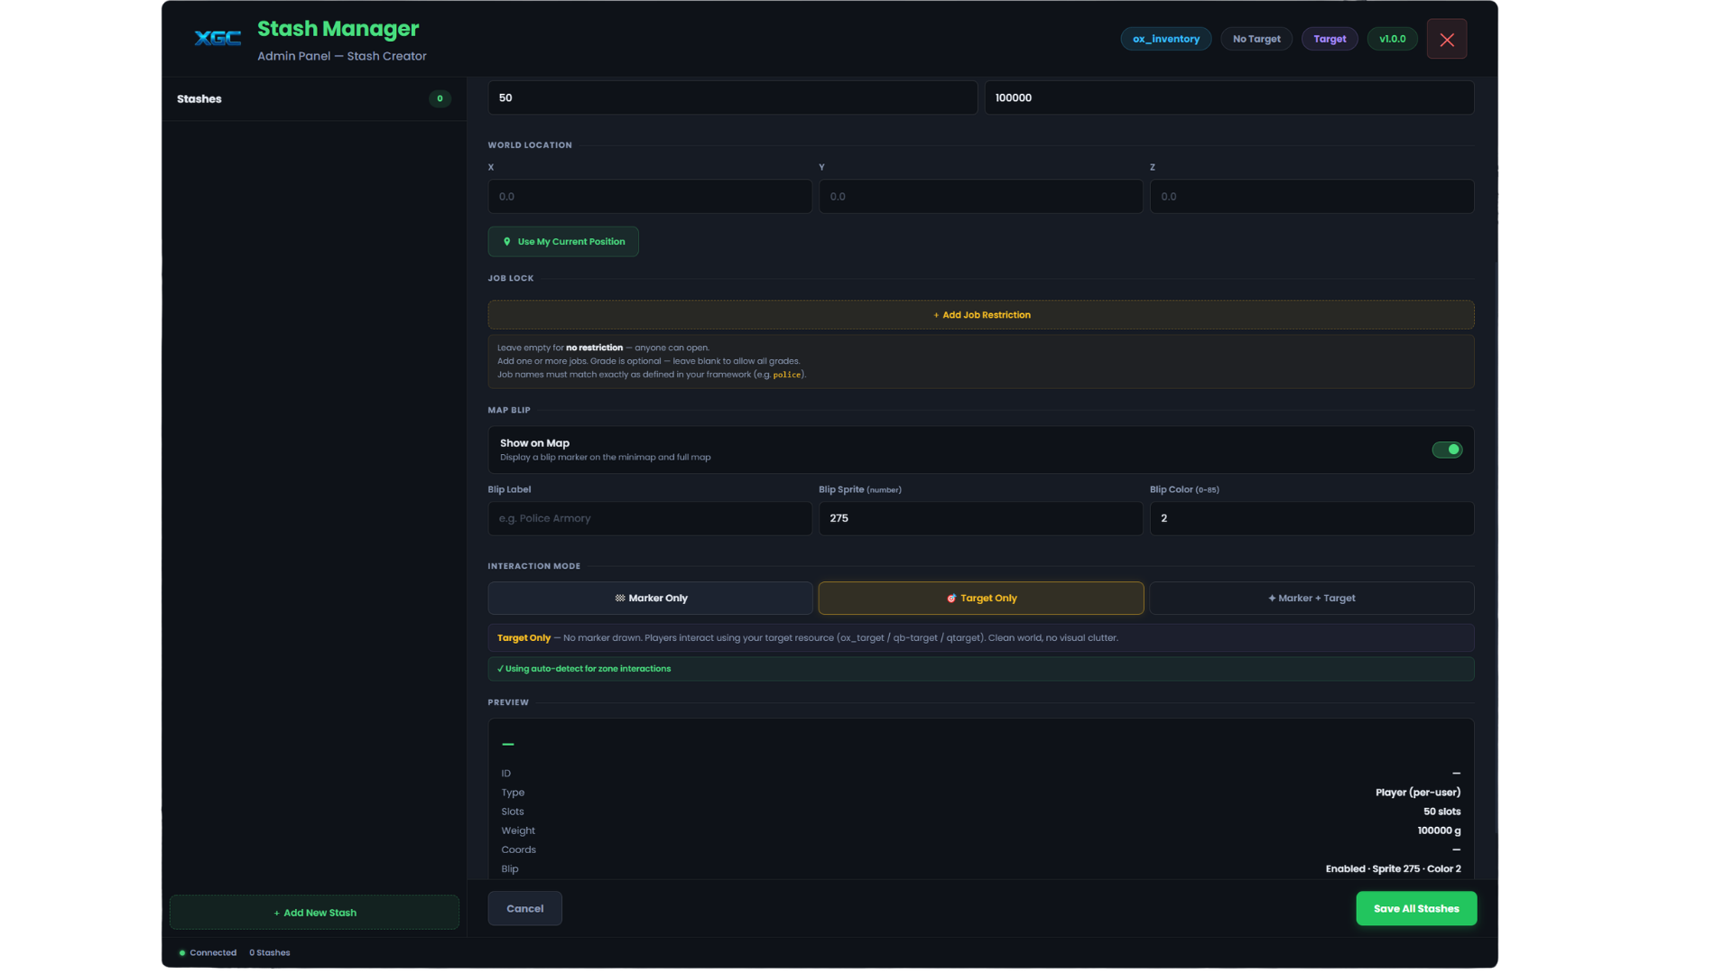Screen dimensions: 1733x975
Task: Cancel the stash creation
Action: point(524,908)
